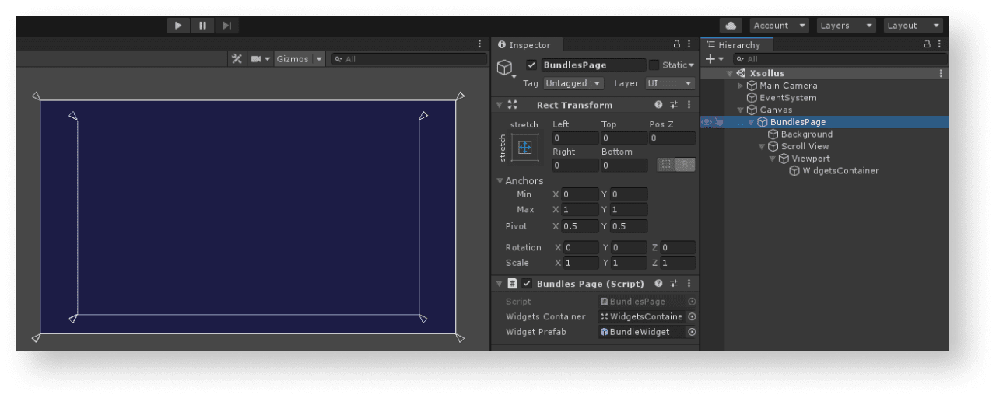Open the anchor presets stretch box

tap(524, 147)
